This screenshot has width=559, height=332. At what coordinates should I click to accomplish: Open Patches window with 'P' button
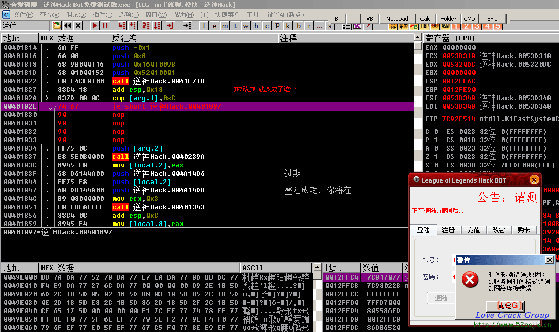click(277, 26)
